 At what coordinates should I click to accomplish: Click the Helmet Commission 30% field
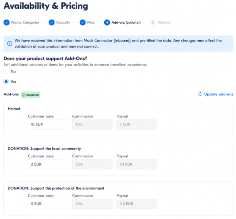pos(92,124)
